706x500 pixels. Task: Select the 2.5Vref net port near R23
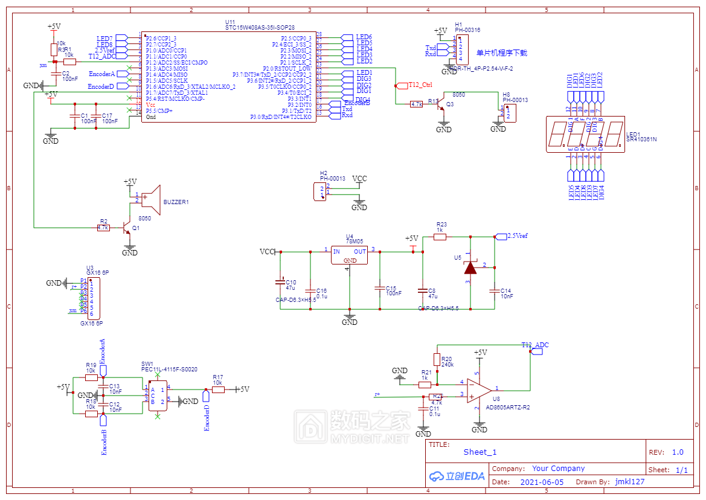516,236
